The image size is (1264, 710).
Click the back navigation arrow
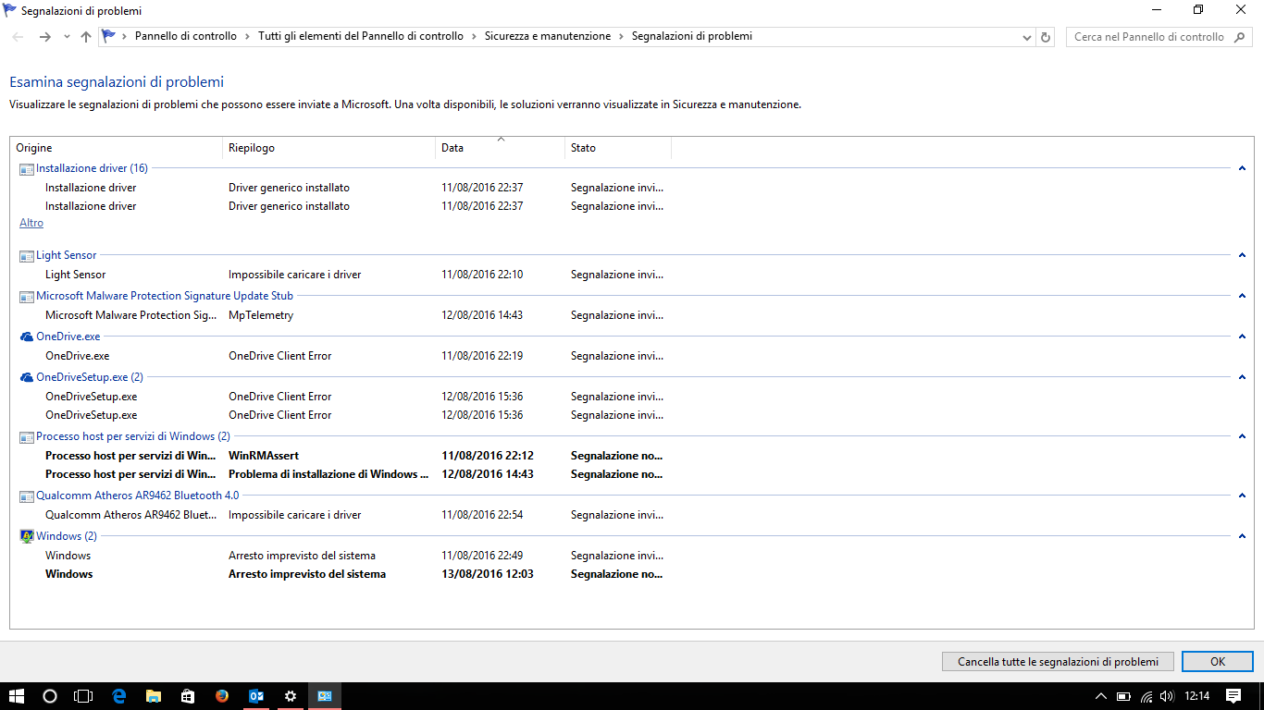pos(18,37)
